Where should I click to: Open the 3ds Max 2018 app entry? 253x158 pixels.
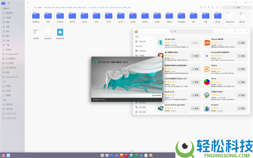(179, 43)
